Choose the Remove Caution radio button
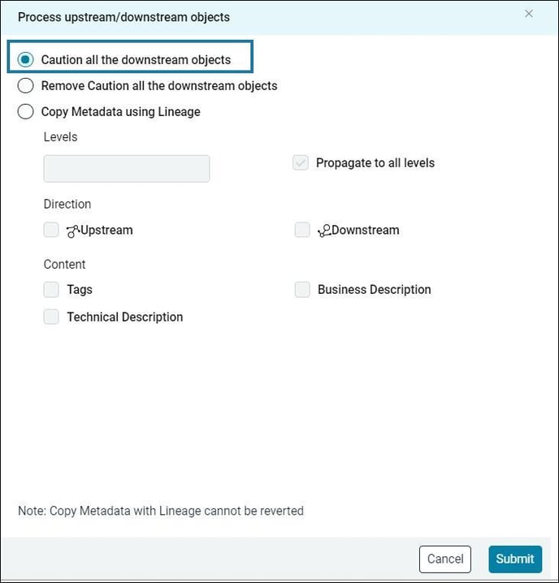The height and width of the screenshot is (583, 559). click(x=26, y=85)
